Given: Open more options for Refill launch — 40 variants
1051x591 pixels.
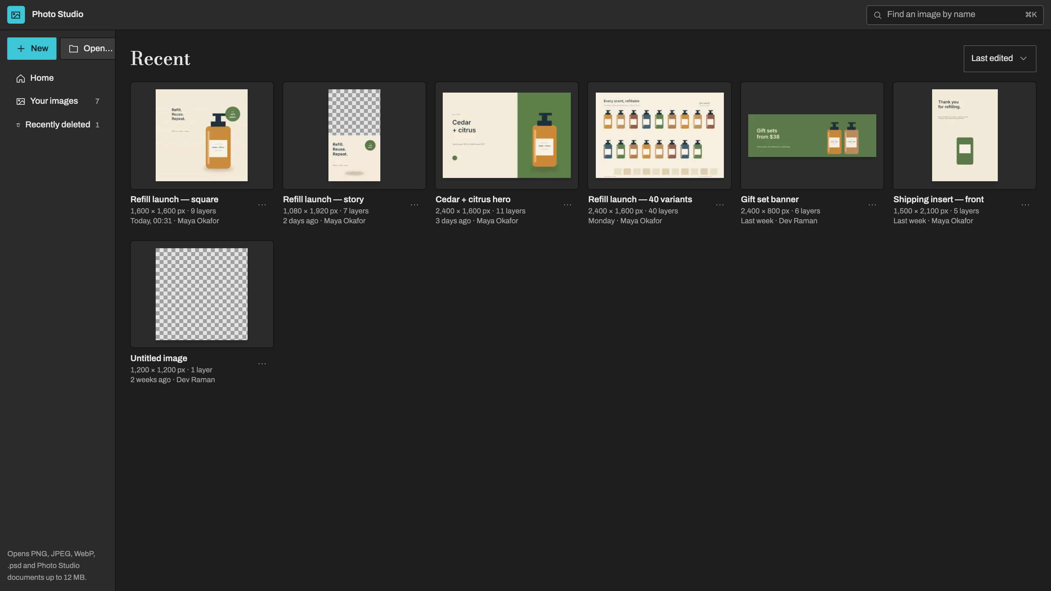Looking at the screenshot, I should click(720, 205).
